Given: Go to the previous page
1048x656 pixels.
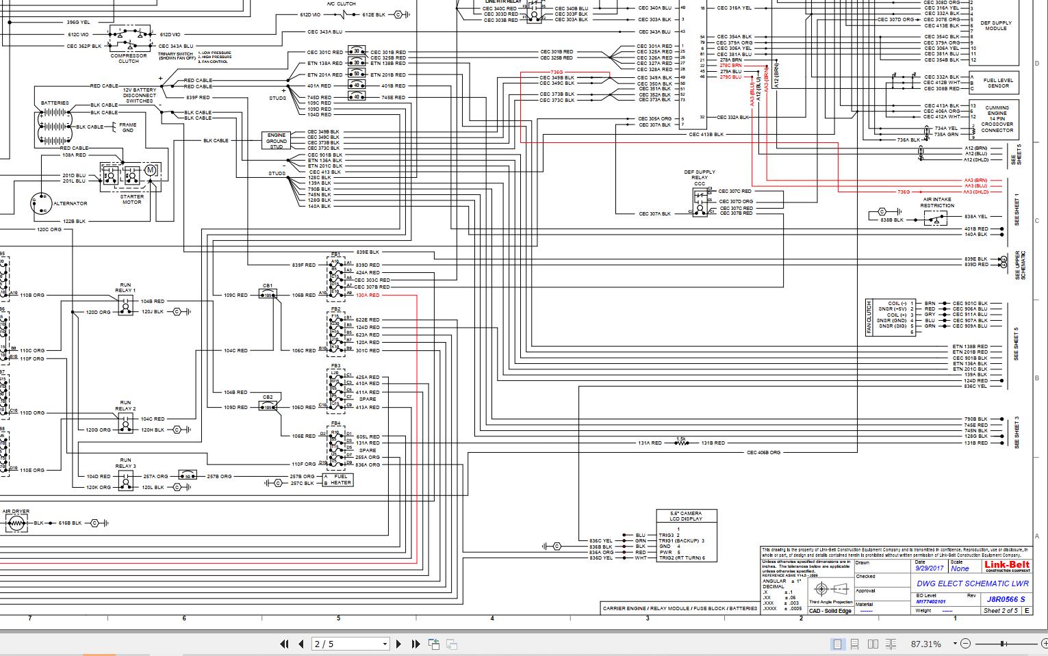Looking at the screenshot, I should tap(301, 644).
